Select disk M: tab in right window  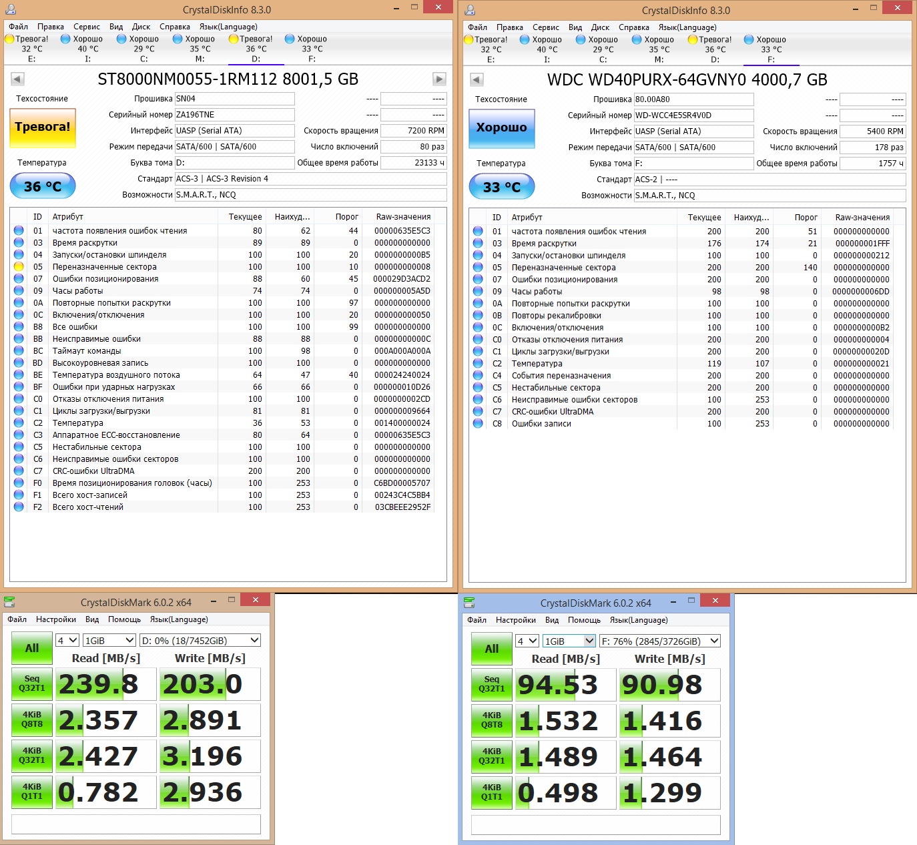658,49
